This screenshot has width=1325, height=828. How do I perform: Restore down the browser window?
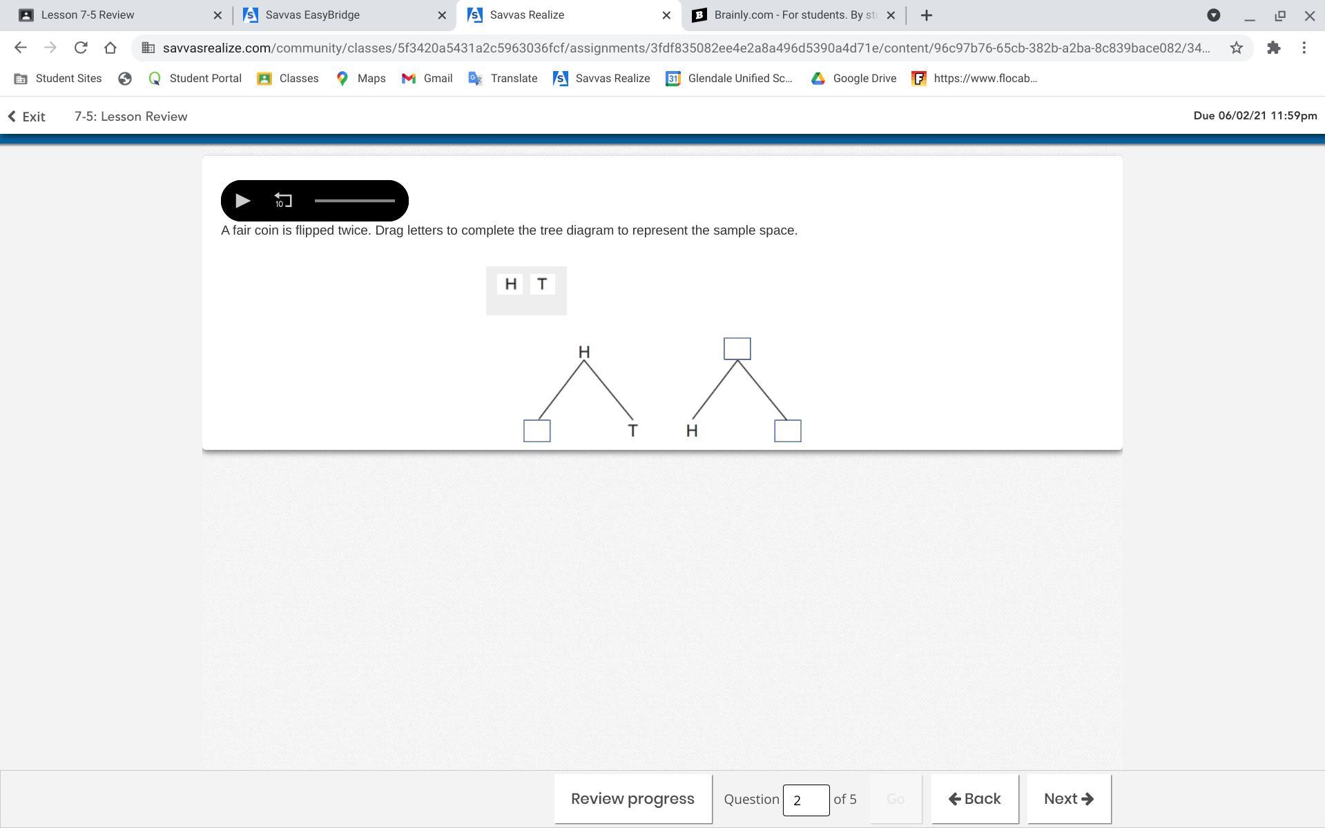pos(1279,15)
